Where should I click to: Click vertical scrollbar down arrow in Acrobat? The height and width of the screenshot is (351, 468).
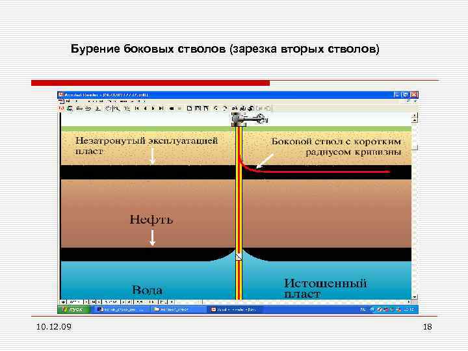click(x=414, y=297)
